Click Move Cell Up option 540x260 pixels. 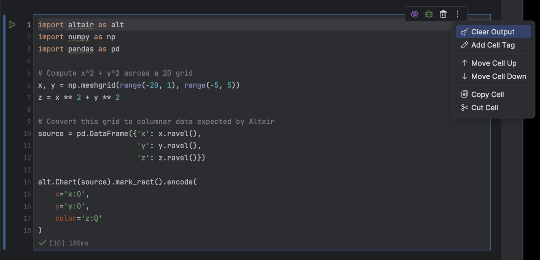493,63
